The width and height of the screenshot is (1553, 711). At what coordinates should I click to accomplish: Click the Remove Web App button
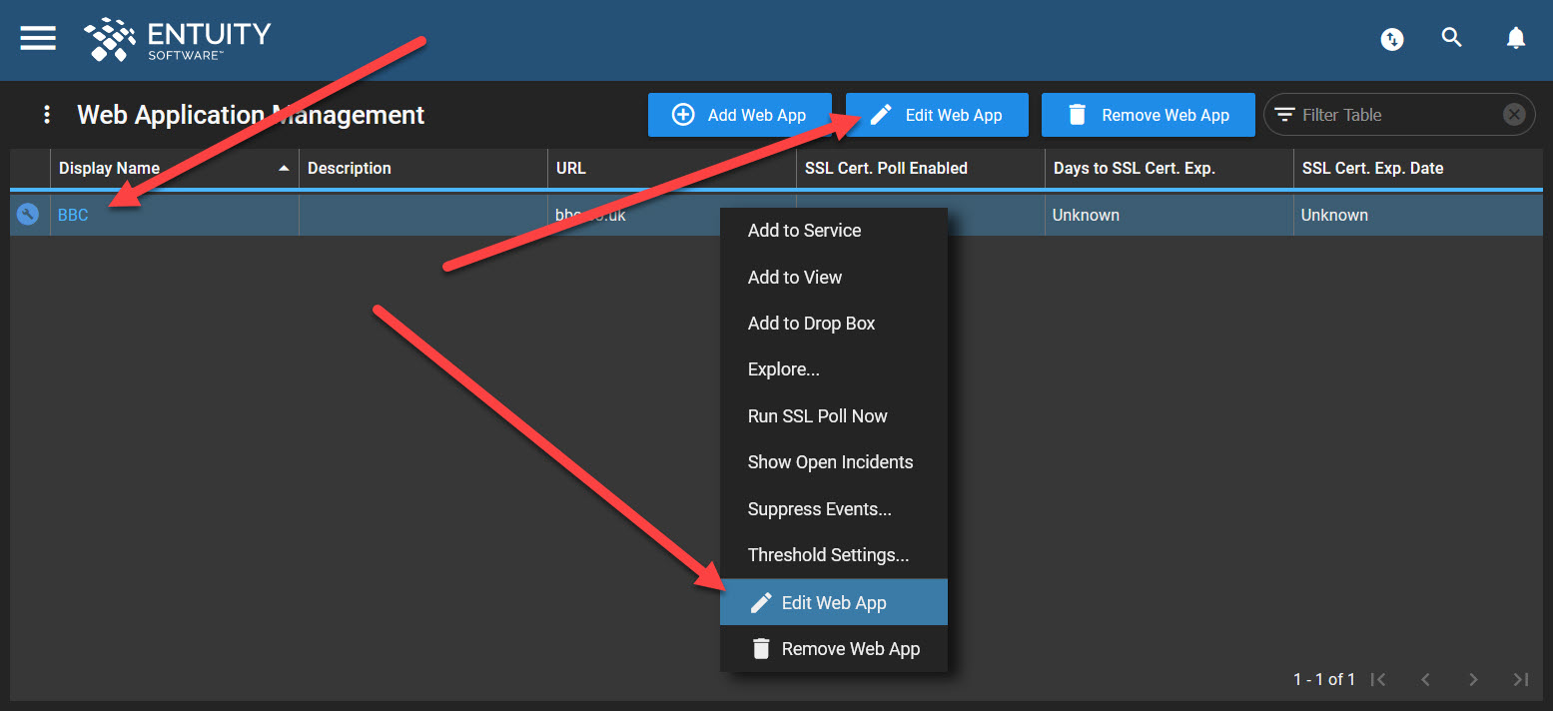point(1148,115)
